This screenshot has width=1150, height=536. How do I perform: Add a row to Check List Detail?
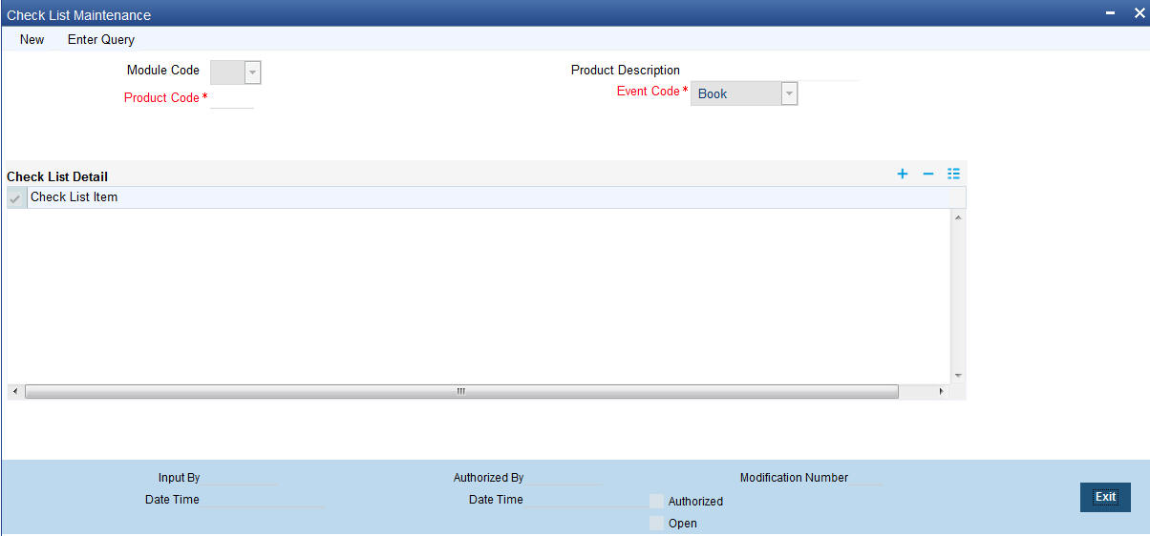pos(902,174)
